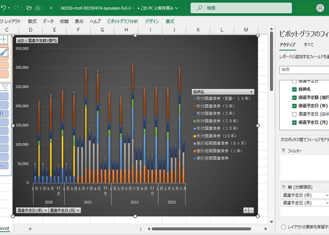329x235 pixels.
Task: Open the Undo history dropdown arrow
Action: click(9, 8)
